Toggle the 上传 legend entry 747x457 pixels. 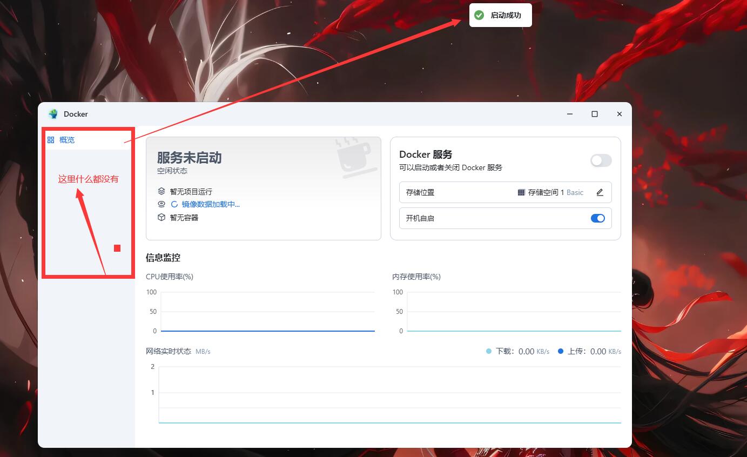click(x=589, y=351)
